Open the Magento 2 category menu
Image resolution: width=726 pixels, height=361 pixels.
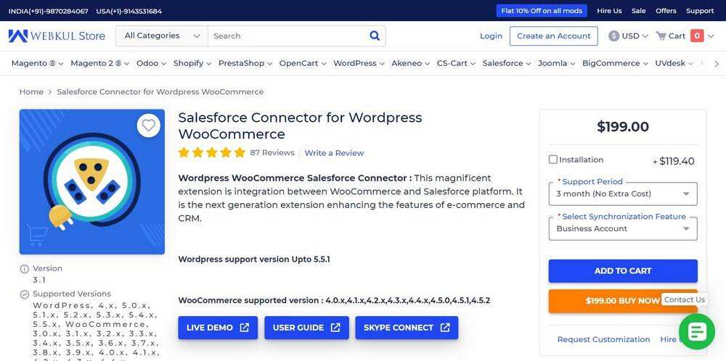point(99,63)
